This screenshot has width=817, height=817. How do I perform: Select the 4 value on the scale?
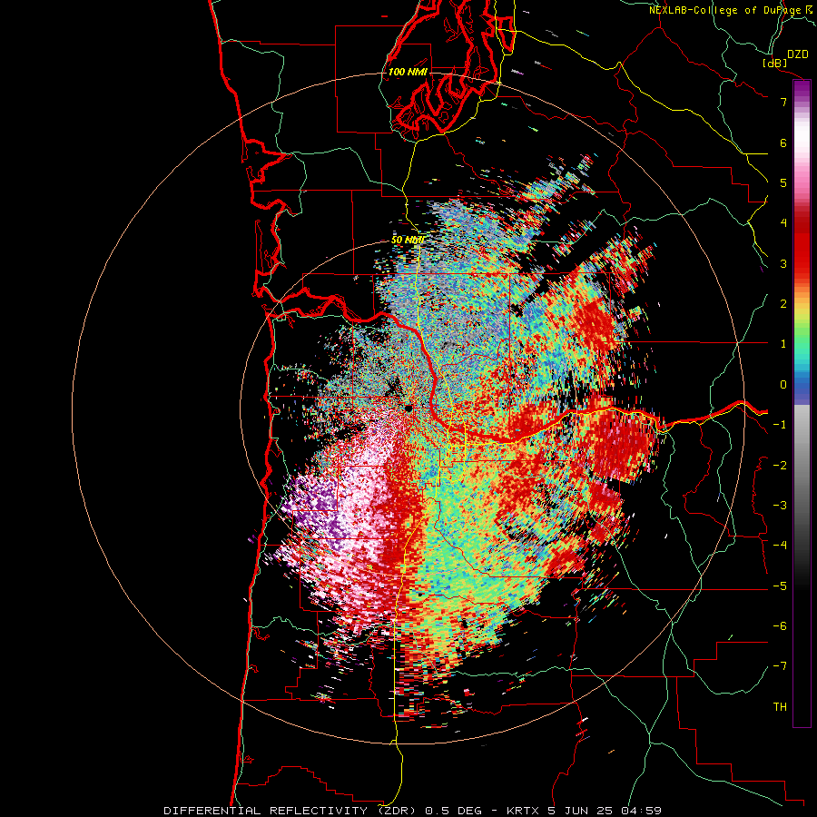point(783,223)
